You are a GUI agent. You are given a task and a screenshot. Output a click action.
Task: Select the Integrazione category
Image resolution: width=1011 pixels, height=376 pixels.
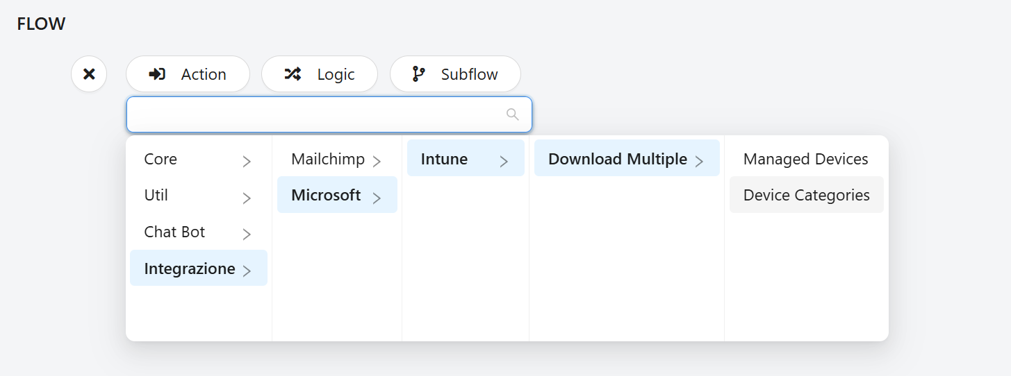point(199,268)
